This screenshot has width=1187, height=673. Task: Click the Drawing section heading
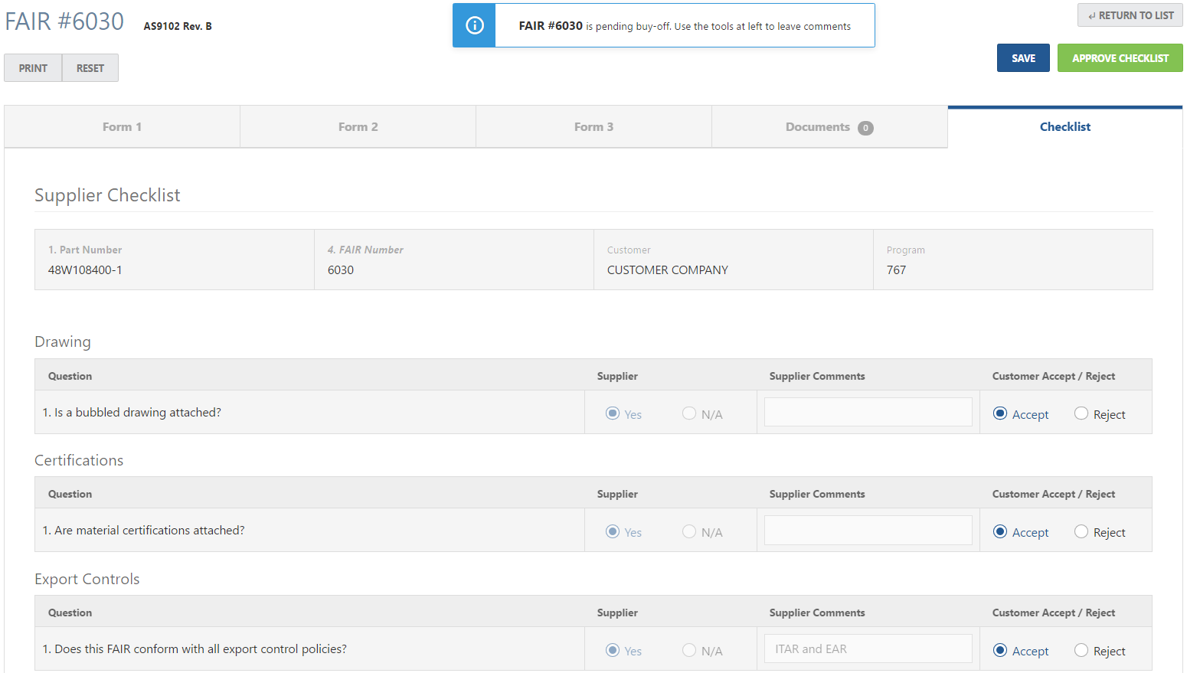click(63, 341)
